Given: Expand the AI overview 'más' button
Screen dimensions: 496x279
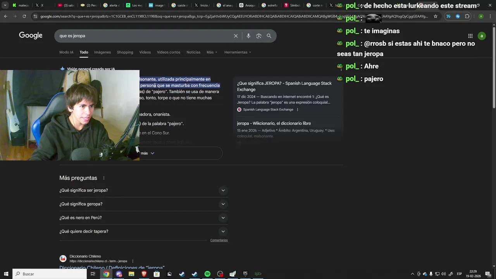Looking at the screenshot, I should [x=181, y=153].
